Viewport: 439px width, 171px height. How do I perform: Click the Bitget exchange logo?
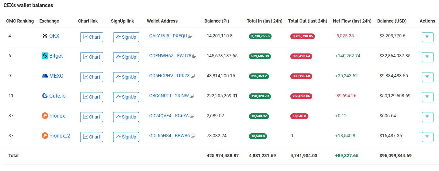point(45,56)
